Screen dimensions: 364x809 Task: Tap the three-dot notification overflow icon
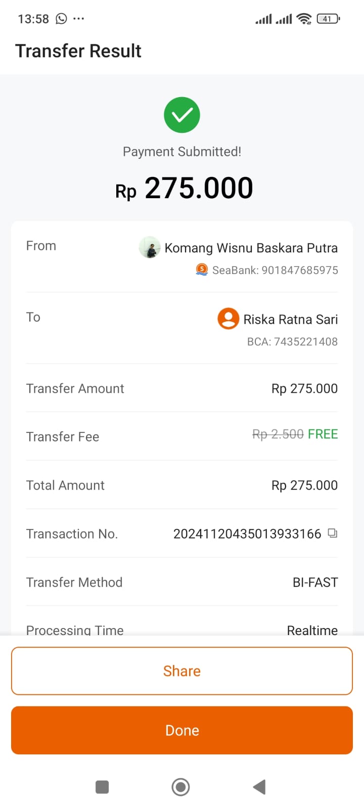(79, 19)
